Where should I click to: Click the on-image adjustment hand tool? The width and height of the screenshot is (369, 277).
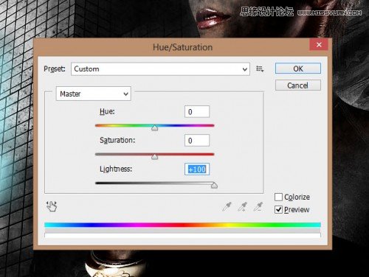tap(52, 206)
